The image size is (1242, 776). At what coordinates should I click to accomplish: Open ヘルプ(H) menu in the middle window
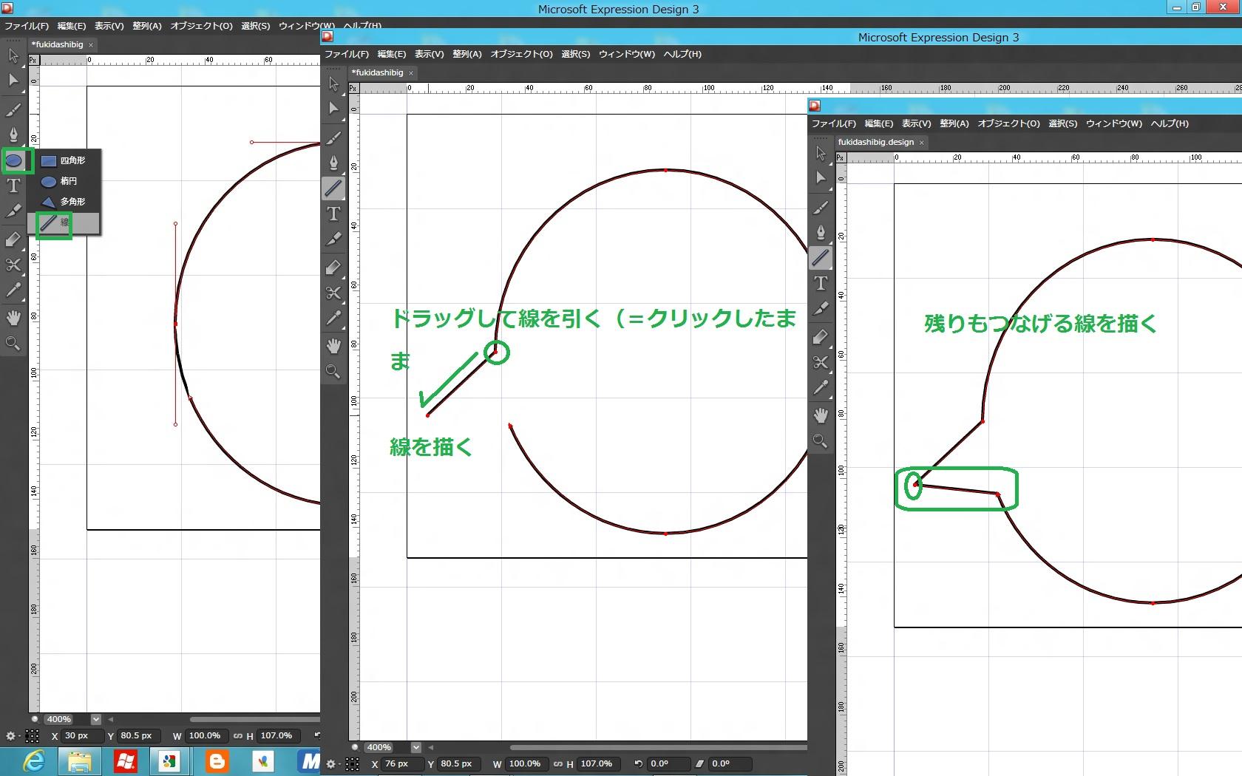[x=682, y=54]
